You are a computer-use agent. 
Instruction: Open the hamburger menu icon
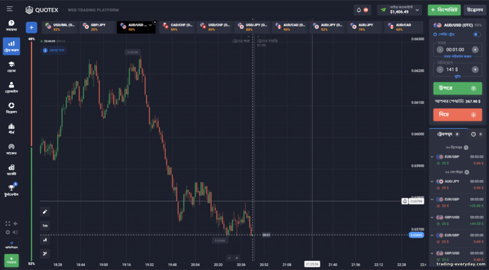pyautogui.click(x=10, y=9)
